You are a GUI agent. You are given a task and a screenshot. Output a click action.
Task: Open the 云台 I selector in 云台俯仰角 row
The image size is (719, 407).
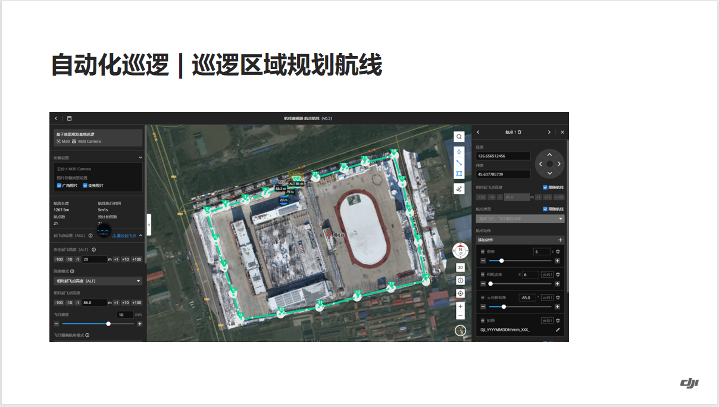tap(547, 298)
